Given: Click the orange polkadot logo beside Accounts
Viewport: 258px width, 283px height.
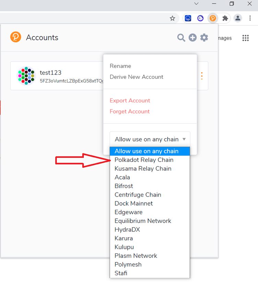Looking at the screenshot, I should coord(16,37).
